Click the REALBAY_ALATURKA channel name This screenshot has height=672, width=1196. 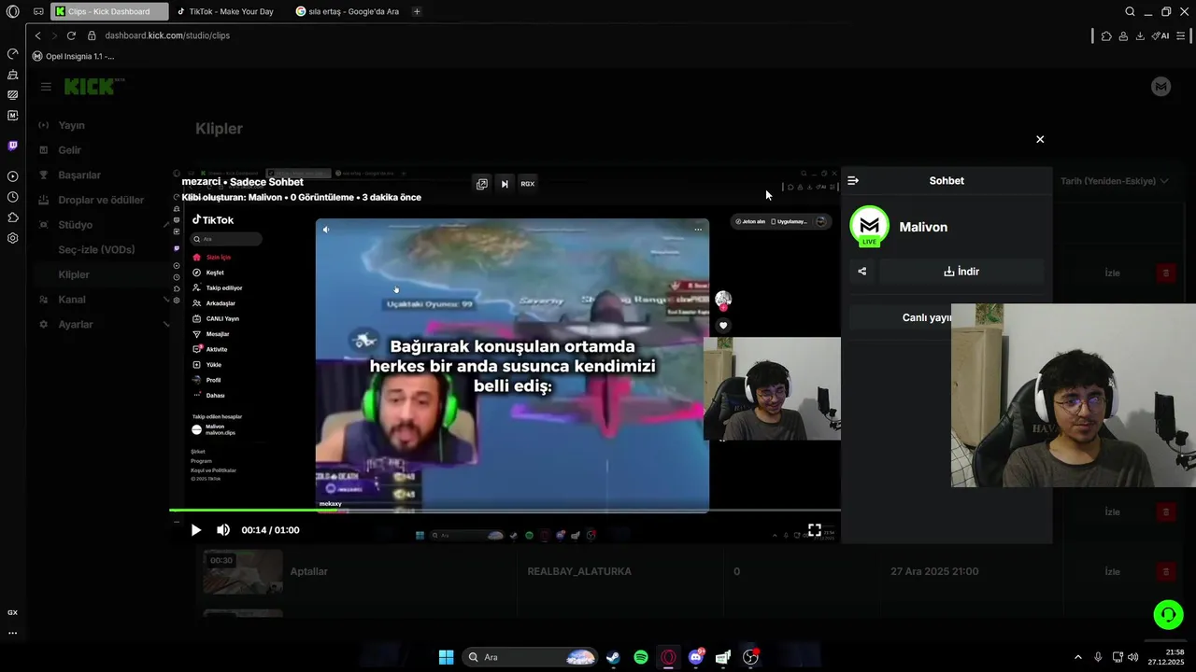click(x=579, y=571)
